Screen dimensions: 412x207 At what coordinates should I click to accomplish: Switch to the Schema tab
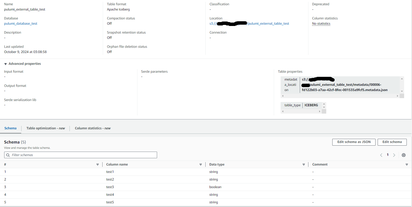10,128
